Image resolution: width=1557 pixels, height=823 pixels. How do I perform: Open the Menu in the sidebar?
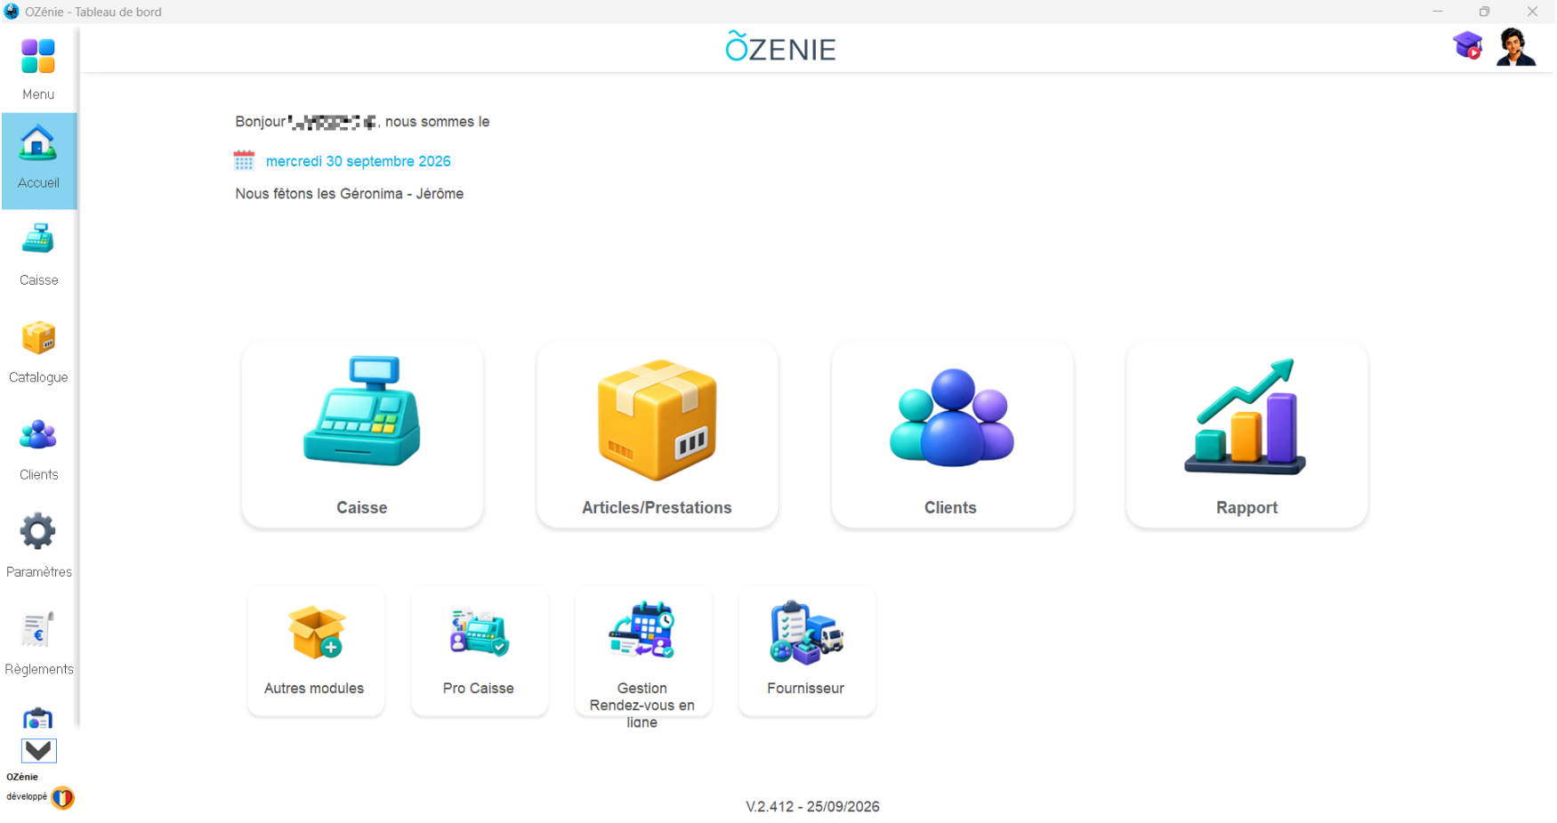point(38,69)
